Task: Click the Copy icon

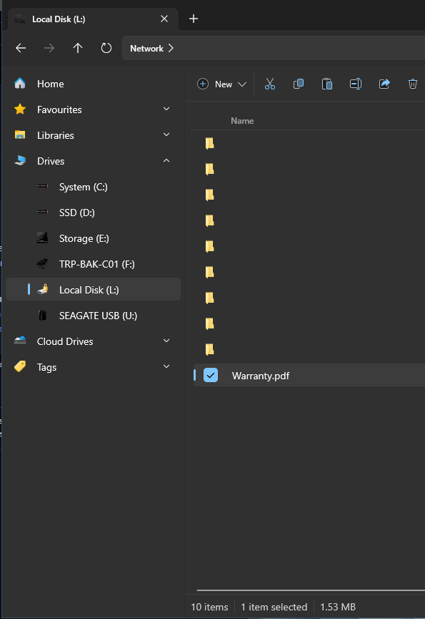Action: 299,84
